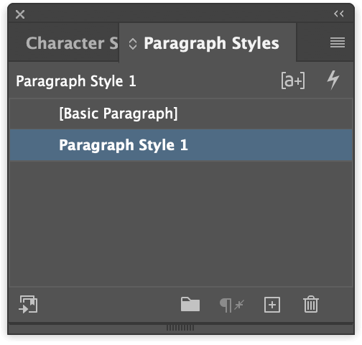Cycle panel view with up-down arrows
Screen dimensions: 362x345
[133, 44]
